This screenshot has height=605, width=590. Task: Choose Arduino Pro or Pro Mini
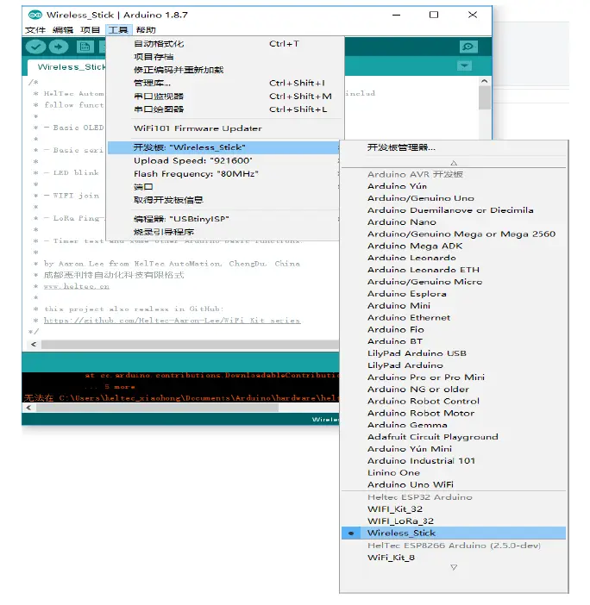[x=454, y=377]
